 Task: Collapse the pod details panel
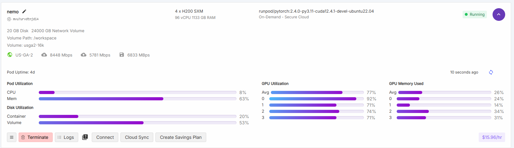pos(499,15)
